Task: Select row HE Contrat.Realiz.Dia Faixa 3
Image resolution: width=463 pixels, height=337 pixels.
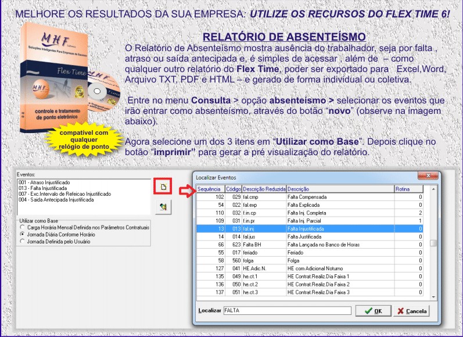Action: tap(310, 292)
